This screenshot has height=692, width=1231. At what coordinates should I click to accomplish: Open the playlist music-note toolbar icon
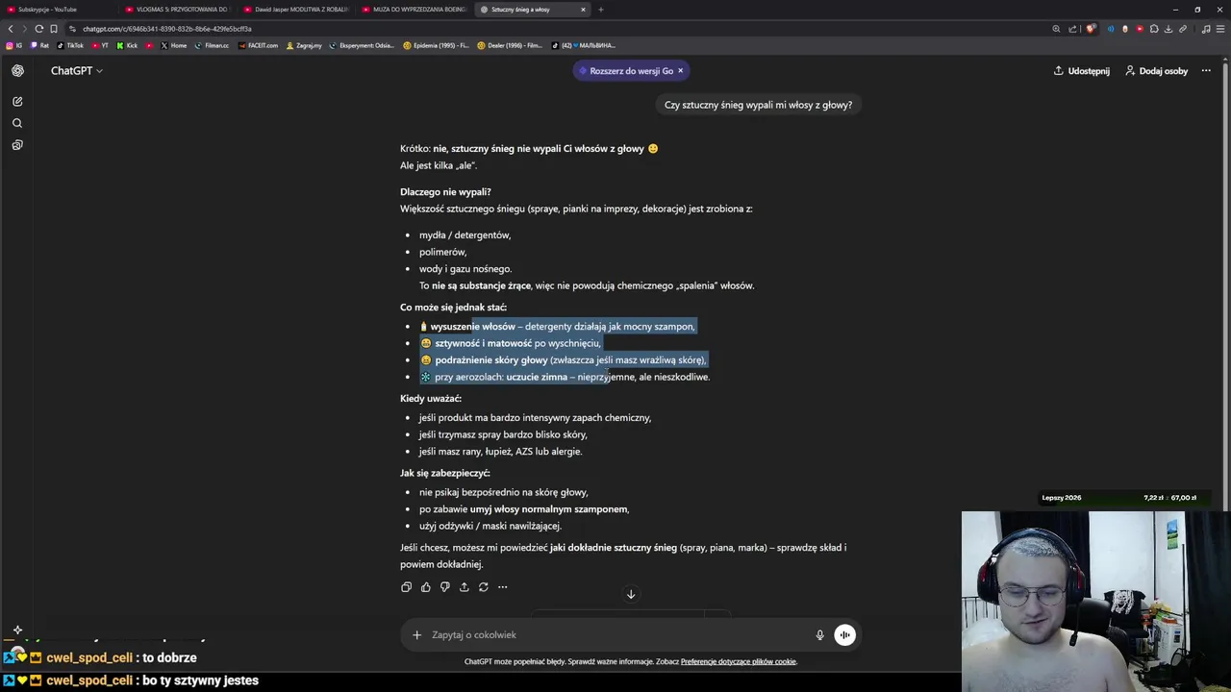pos(1205,29)
